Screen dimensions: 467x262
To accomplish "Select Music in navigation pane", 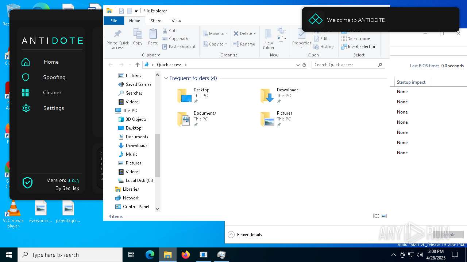I will [x=128, y=154].
